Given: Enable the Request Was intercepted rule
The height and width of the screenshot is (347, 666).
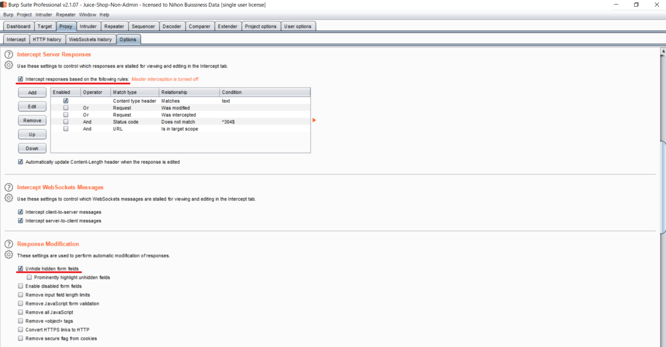Looking at the screenshot, I should coord(65,115).
